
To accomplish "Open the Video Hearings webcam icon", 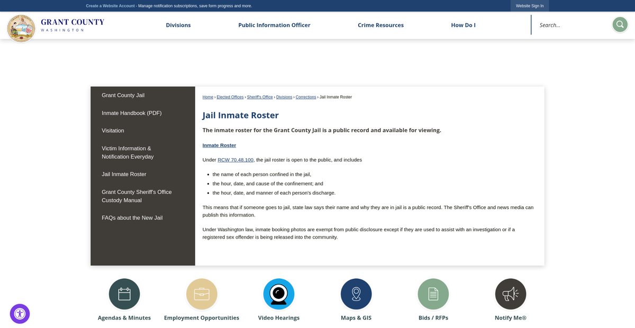I will 279,294.
